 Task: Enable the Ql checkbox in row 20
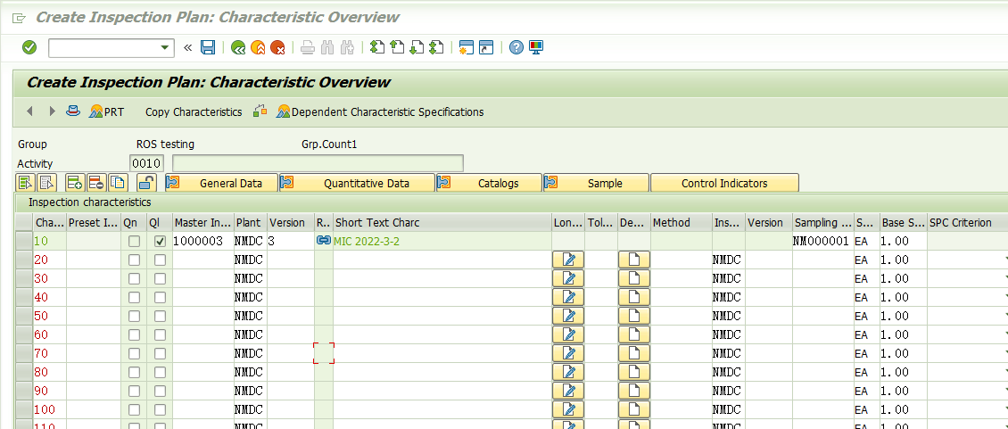(x=160, y=260)
